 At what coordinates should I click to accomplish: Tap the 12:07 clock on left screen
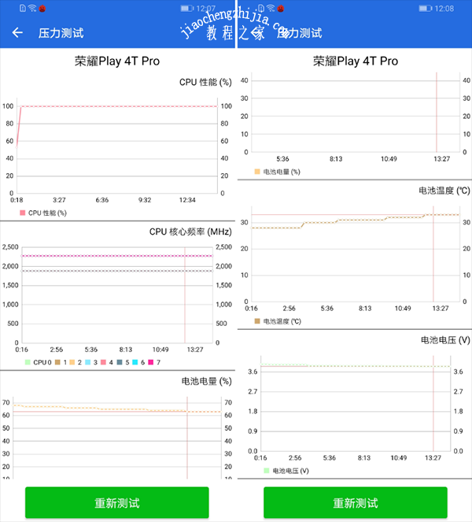coord(206,9)
